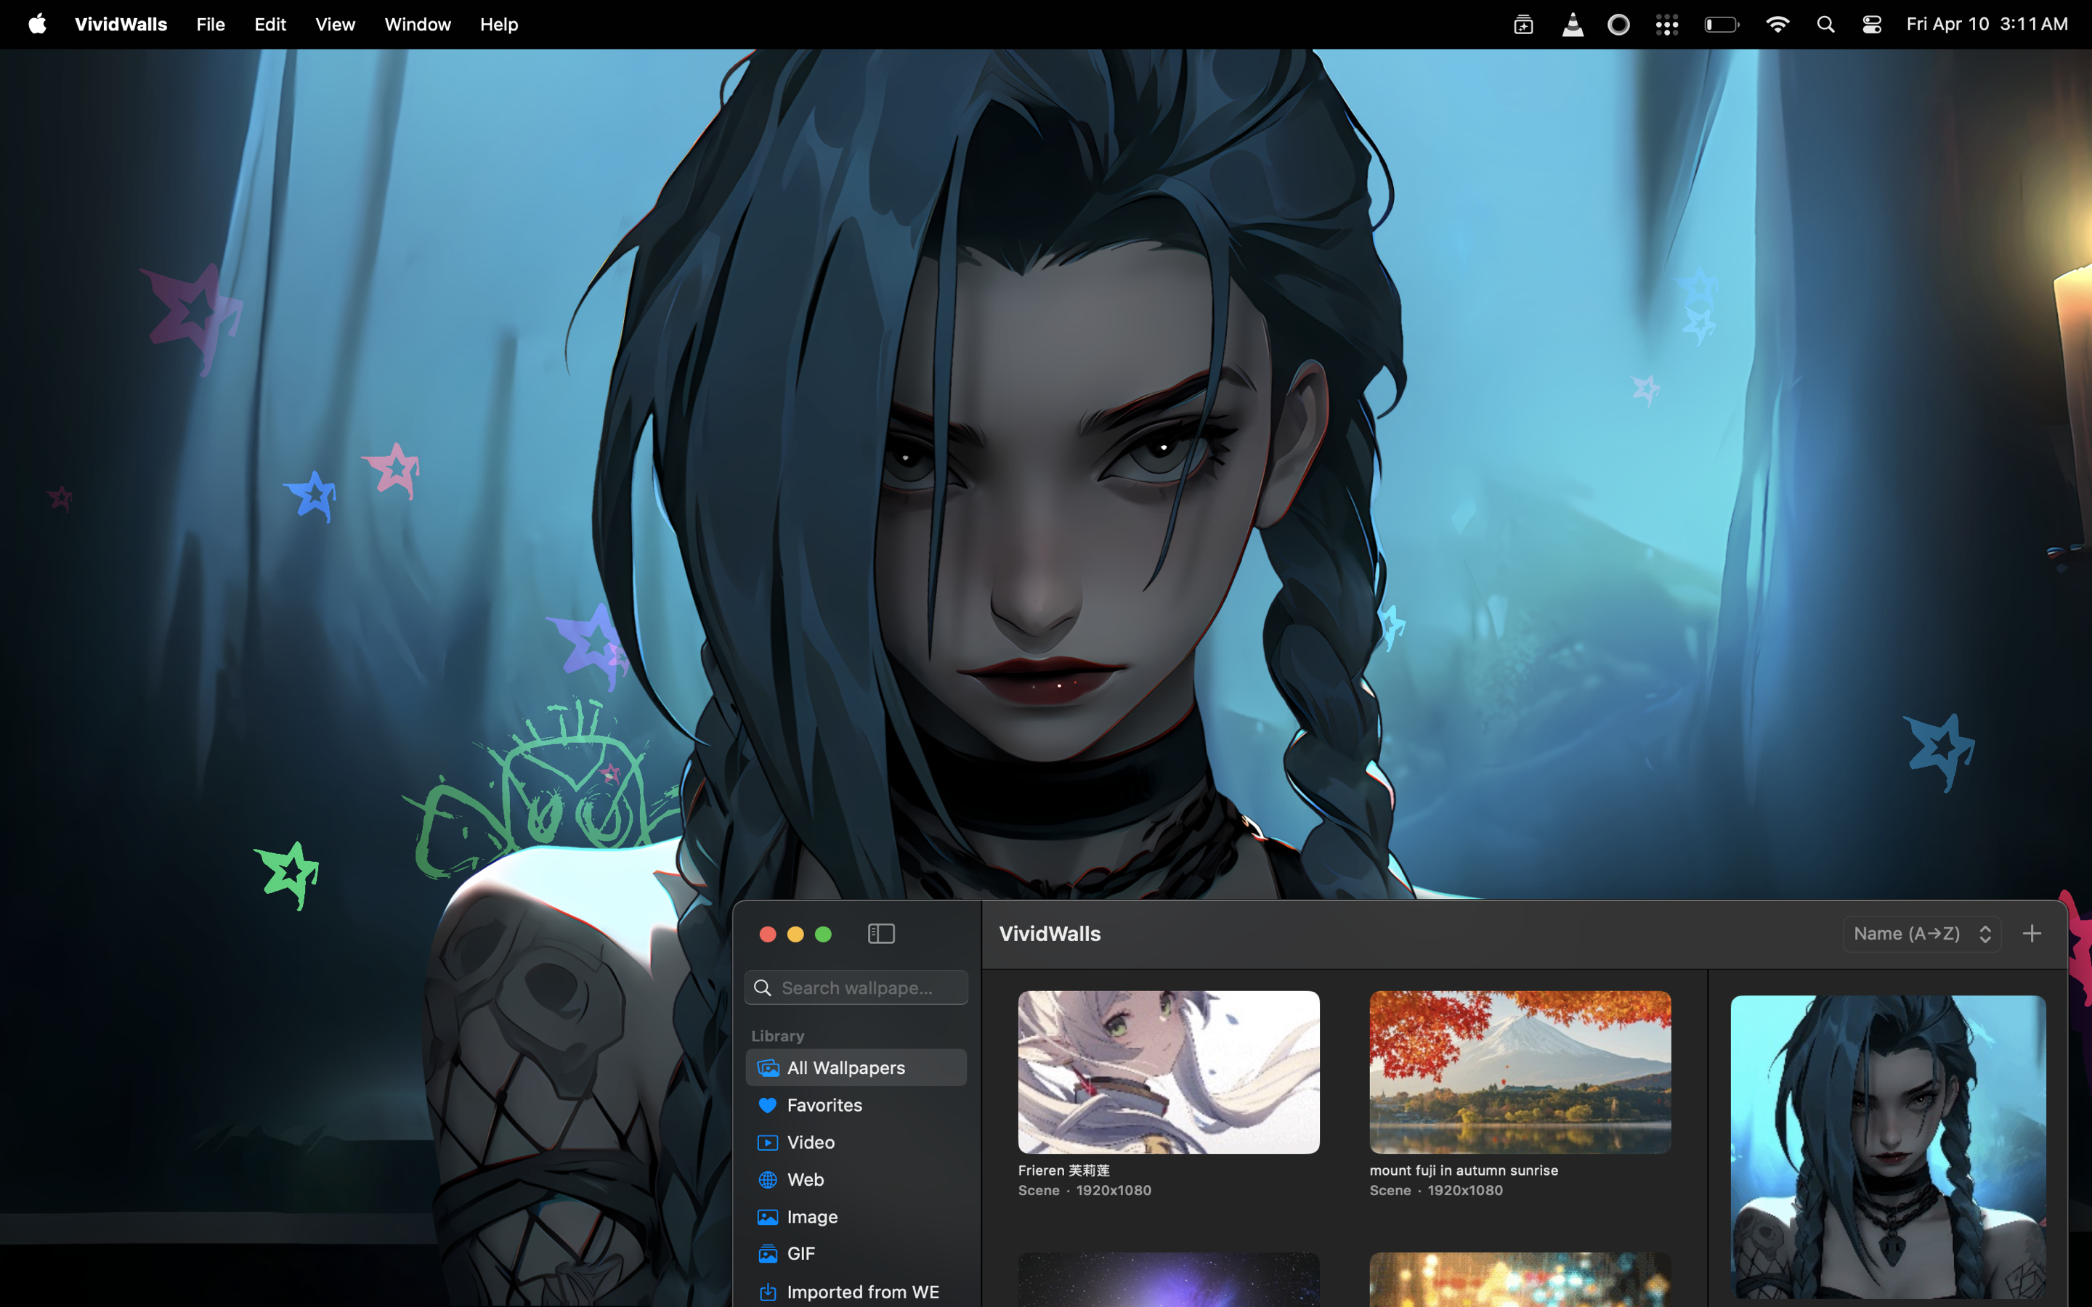Screen dimensions: 2092x1307
Task: Select the mount fuji autumn sunrise thumbnail
Action: 1520,1072
